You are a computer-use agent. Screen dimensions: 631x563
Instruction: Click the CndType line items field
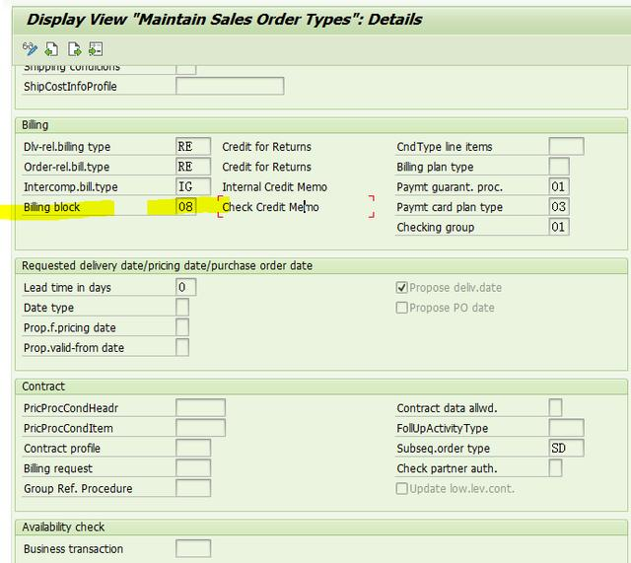click(566, 146)
